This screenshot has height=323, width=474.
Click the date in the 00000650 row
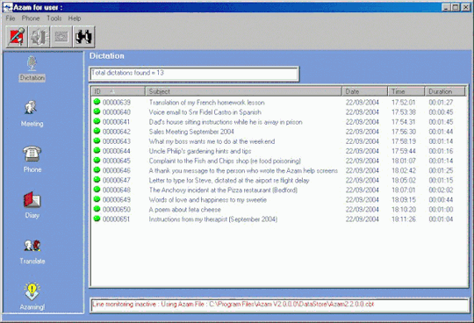tap(363, 210)
